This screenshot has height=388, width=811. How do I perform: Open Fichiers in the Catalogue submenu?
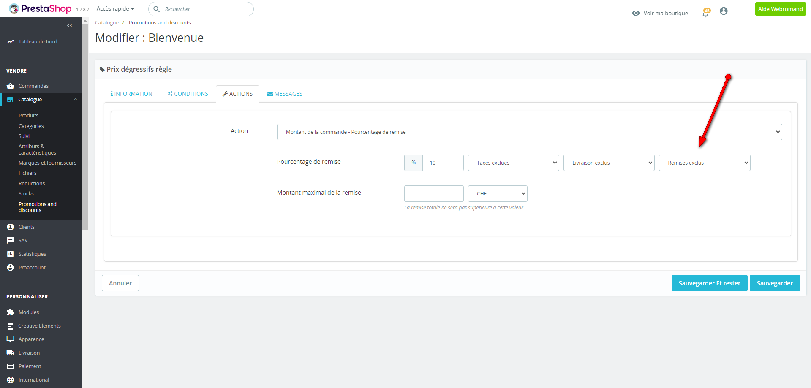[x=27, y=173]
